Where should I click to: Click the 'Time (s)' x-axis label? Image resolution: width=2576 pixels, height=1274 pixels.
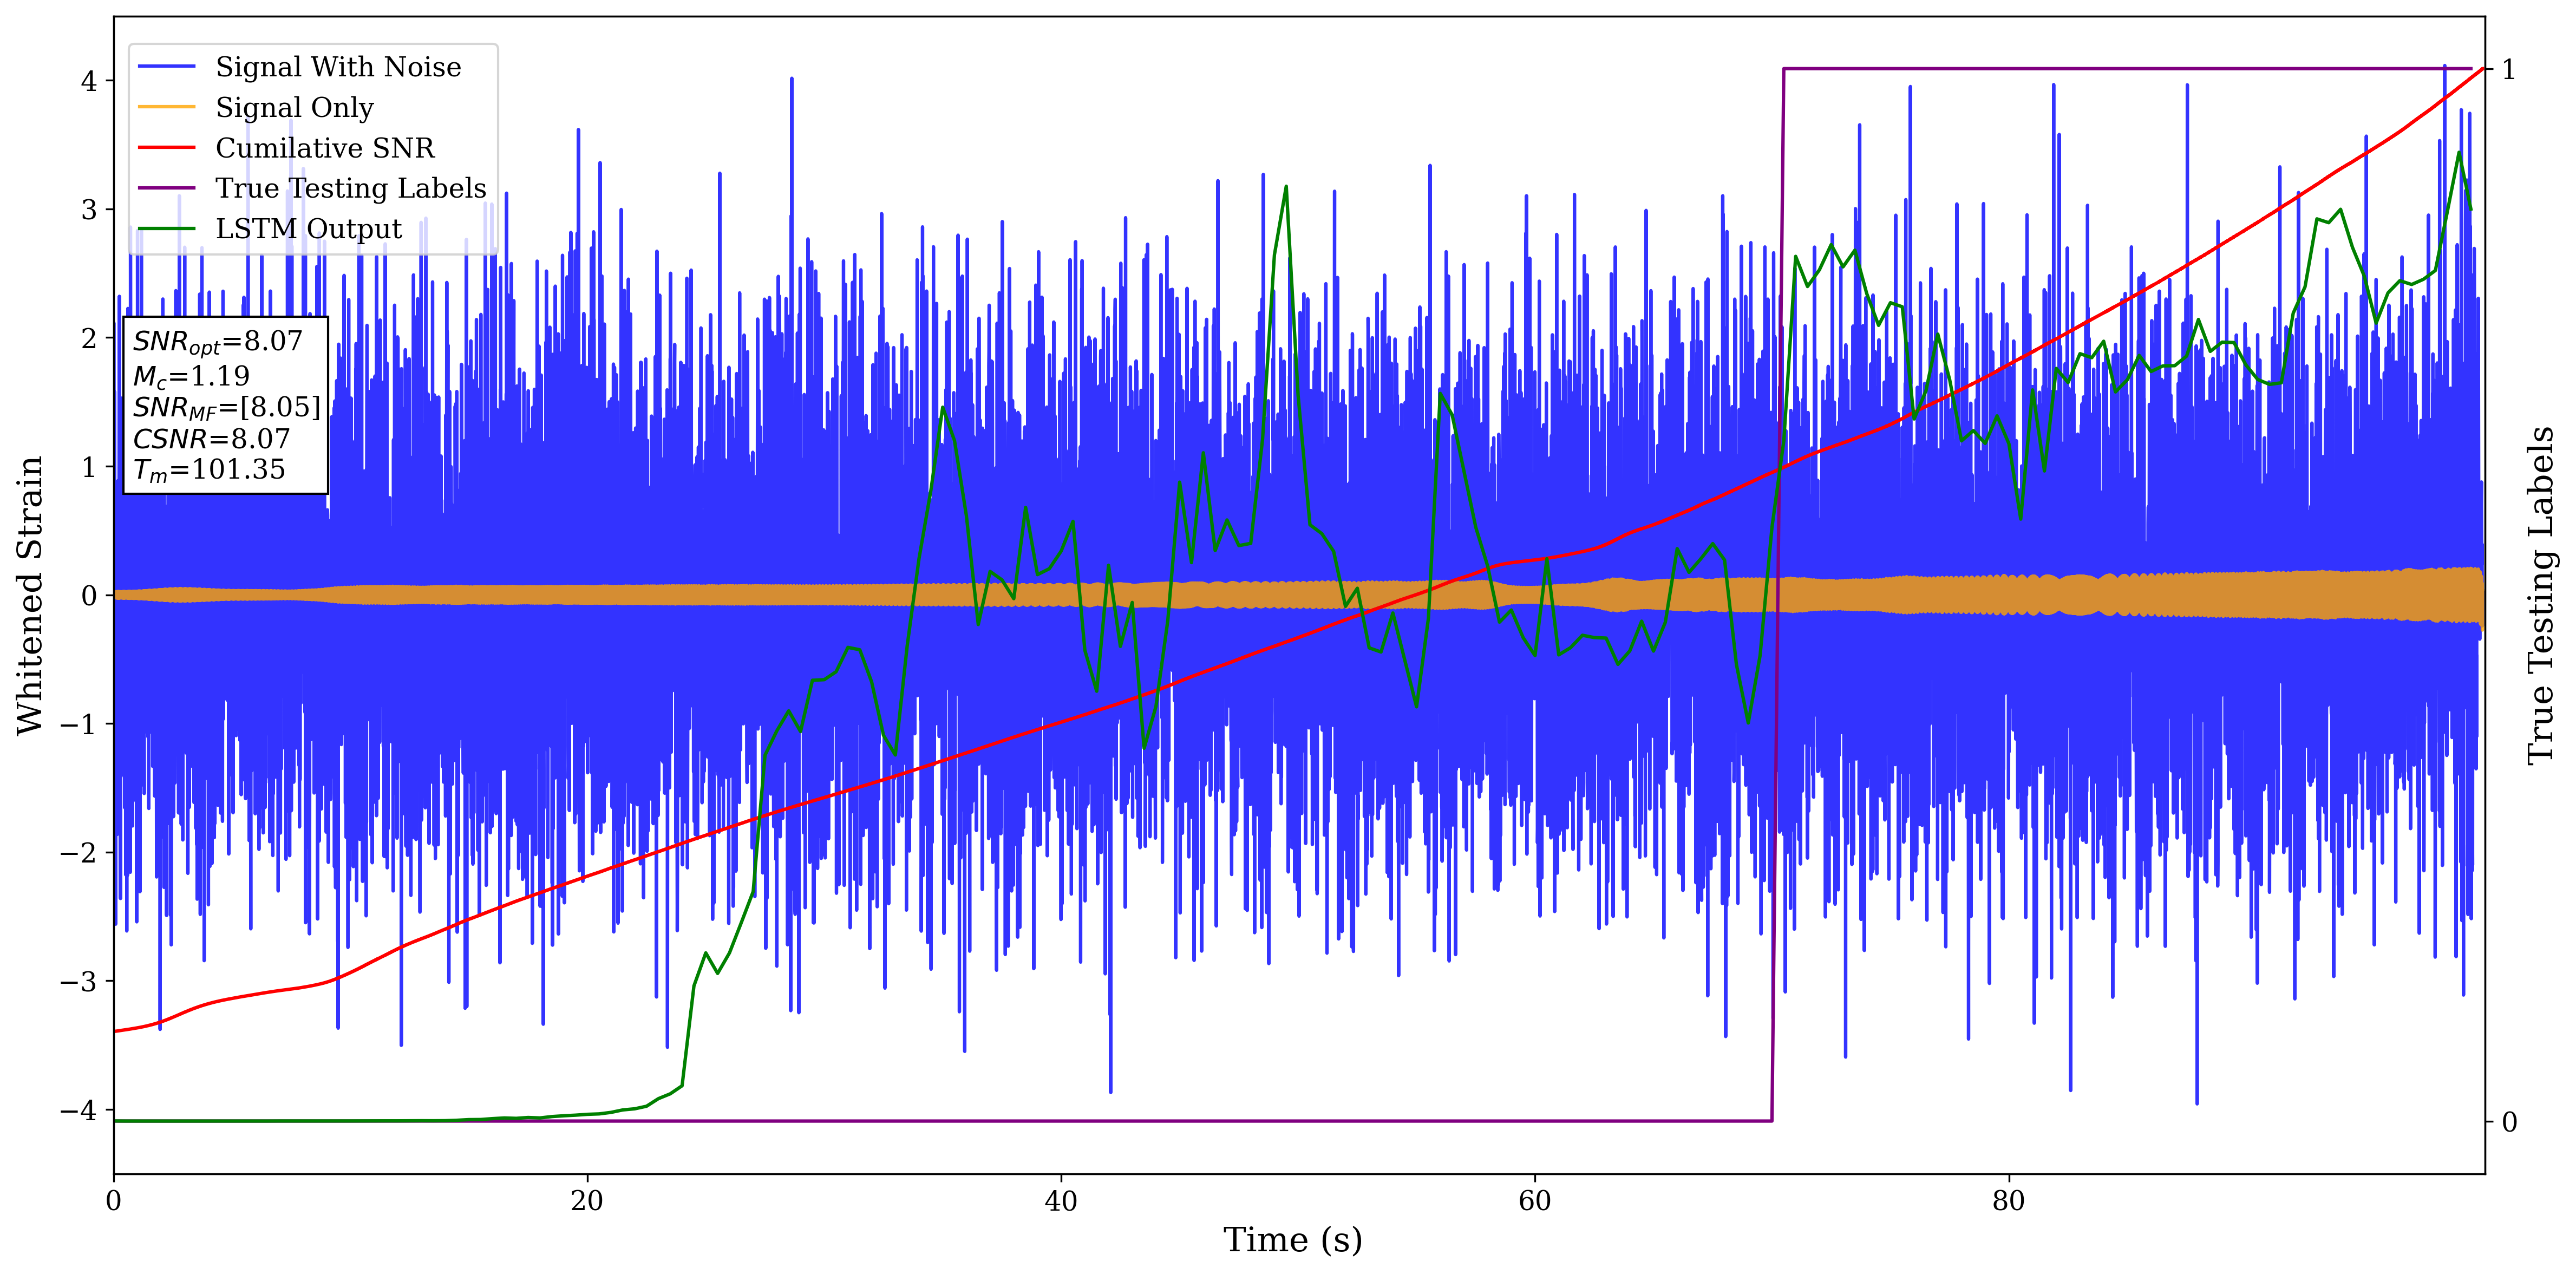(1292, 1240)
